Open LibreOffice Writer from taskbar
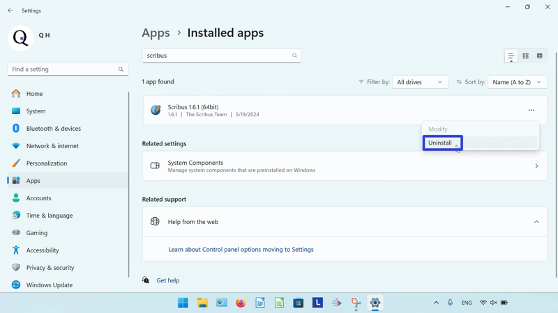 point(260,303)
